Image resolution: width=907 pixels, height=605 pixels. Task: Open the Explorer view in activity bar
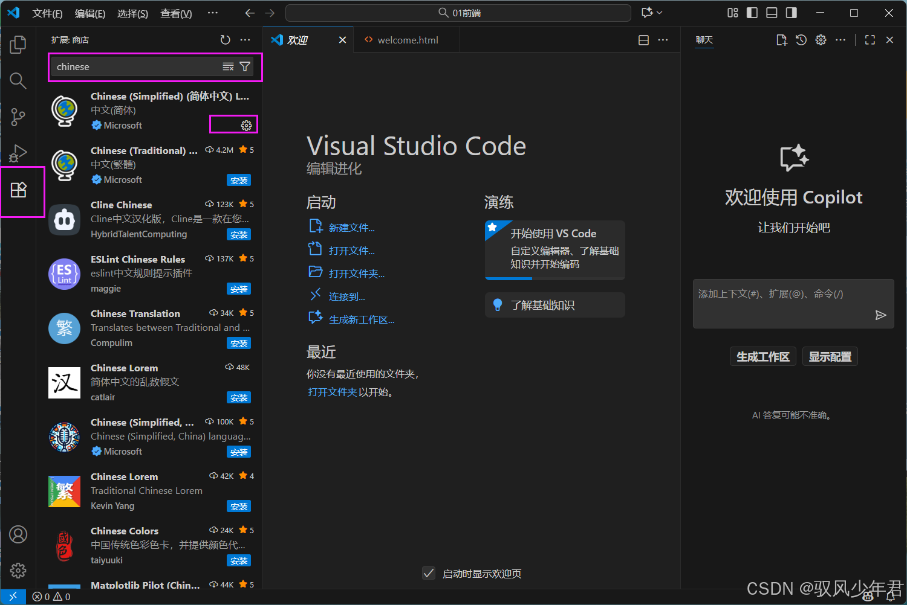point(18,44)
